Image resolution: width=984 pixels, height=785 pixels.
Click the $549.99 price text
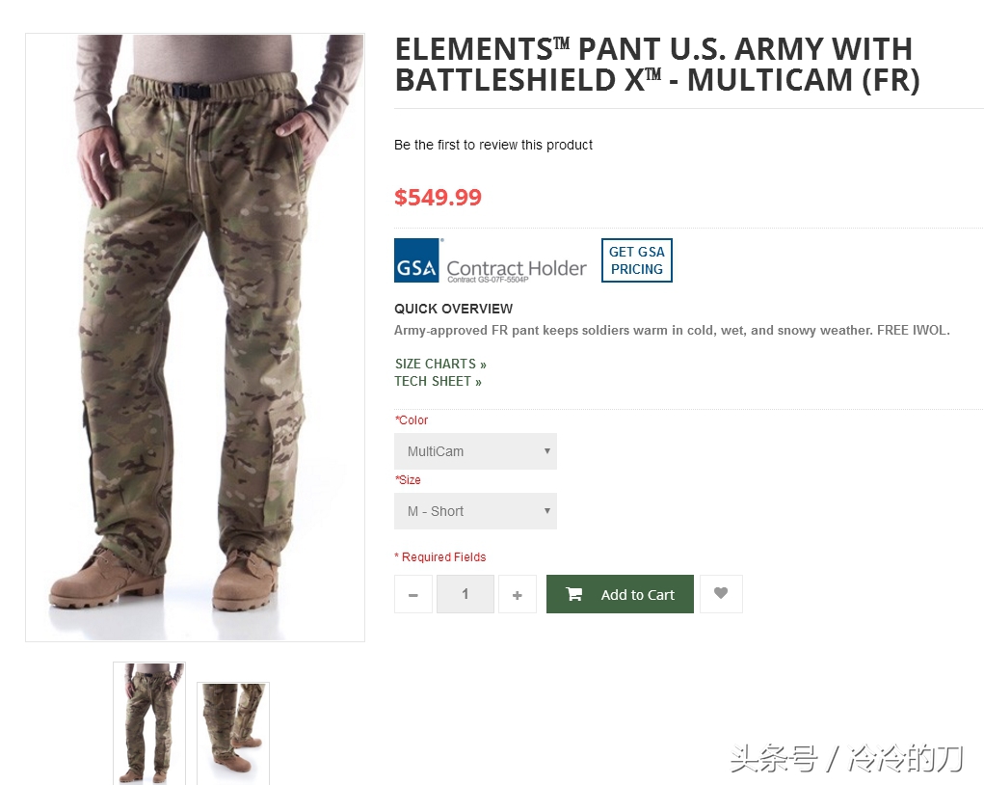tap(439, 197)
